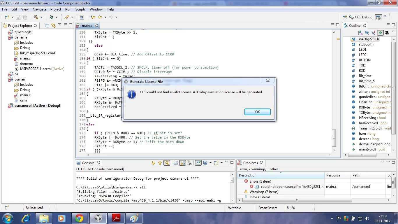The image size is (398, 224).
Task: Select the osmanerol active project
Action: 37,106
